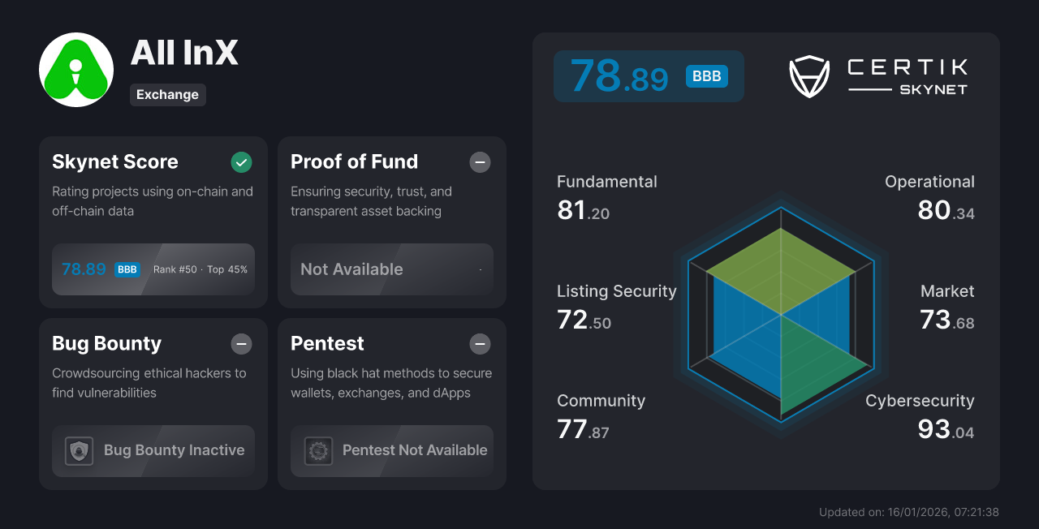Expand the Cybersecurity 93.04 score details

(920, 415)
